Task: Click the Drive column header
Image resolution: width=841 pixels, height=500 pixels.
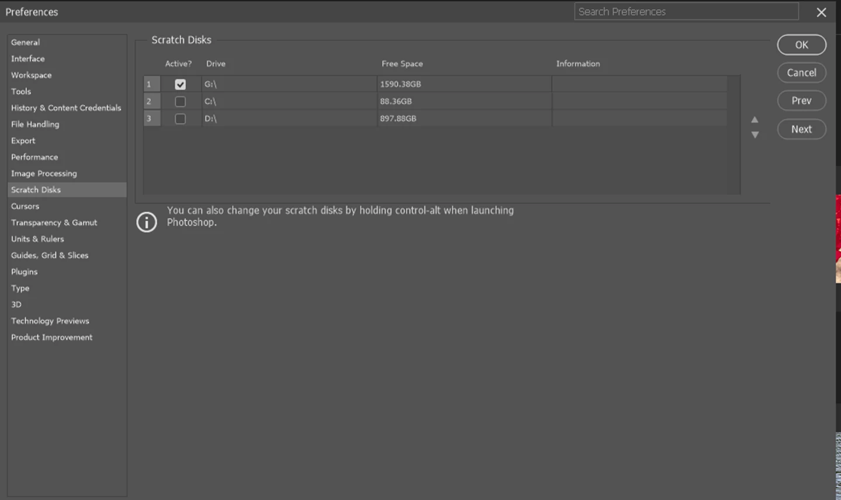Action: coord(216,64)
